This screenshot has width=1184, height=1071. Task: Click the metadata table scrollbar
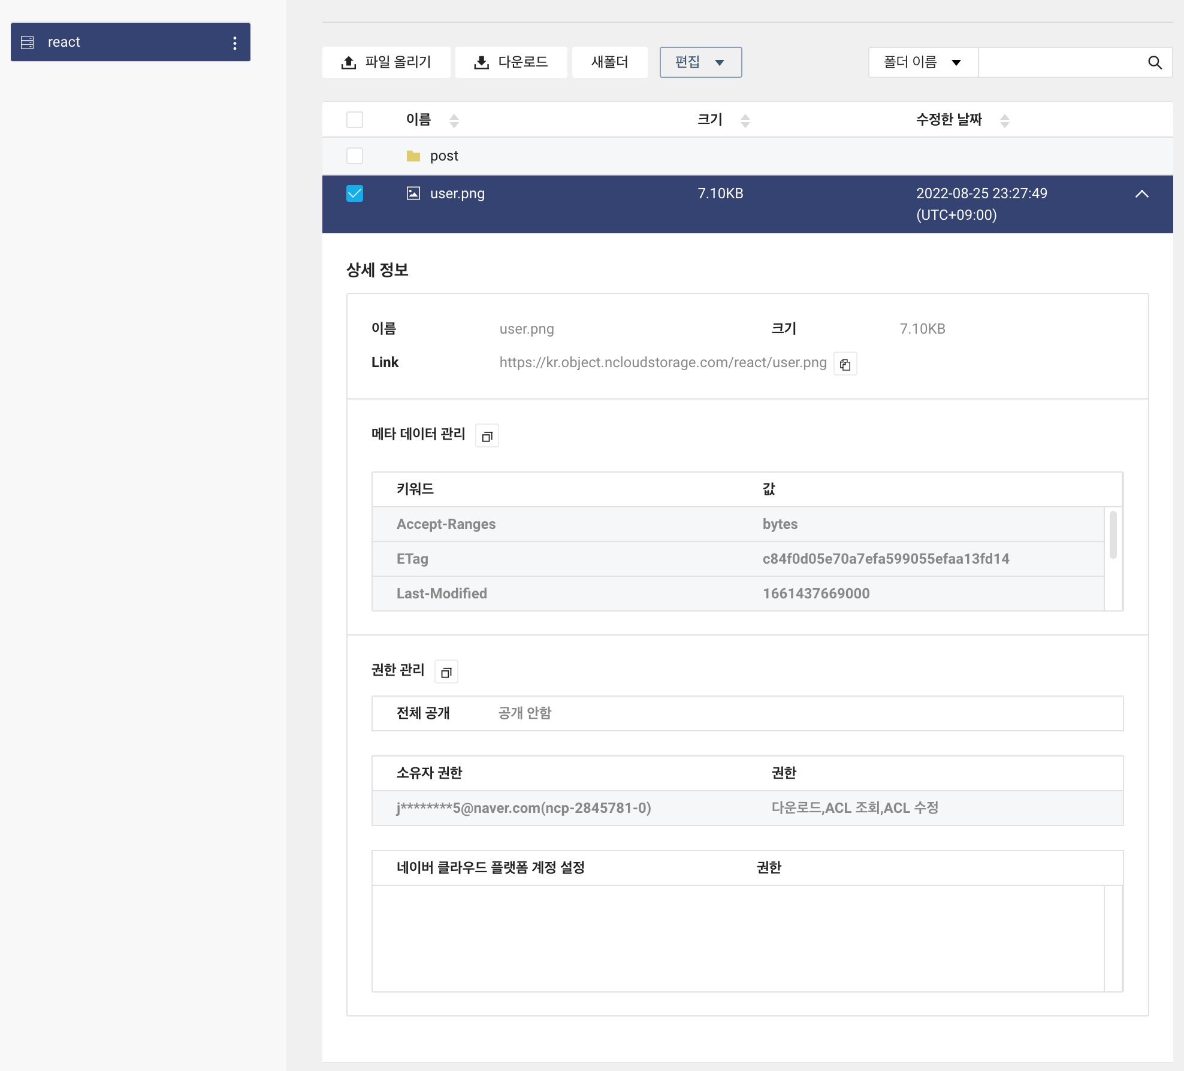click(x=1113, y=534)
